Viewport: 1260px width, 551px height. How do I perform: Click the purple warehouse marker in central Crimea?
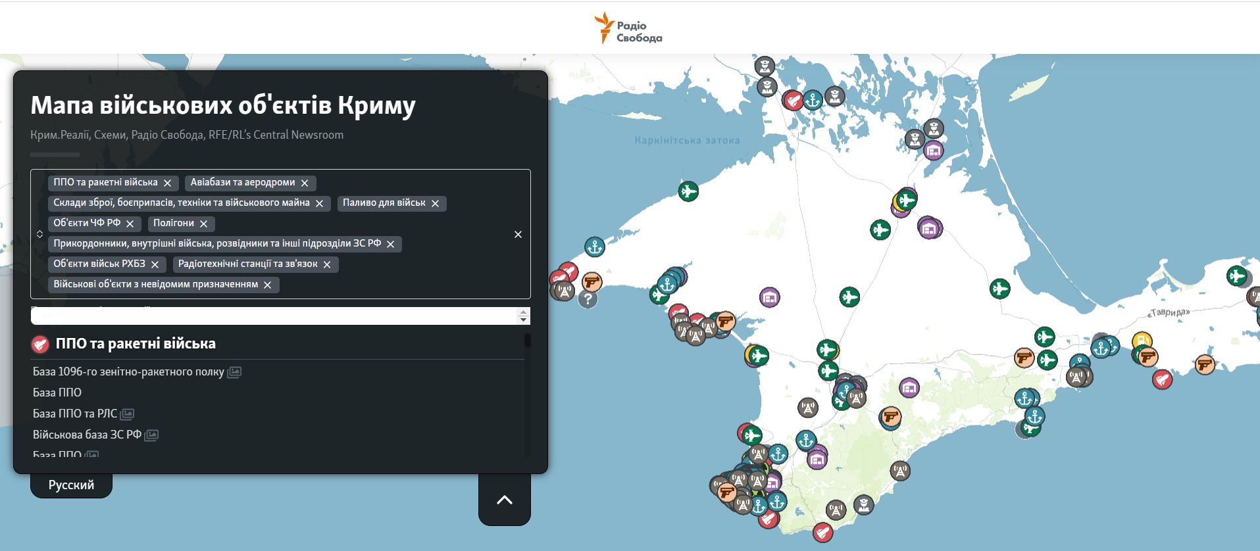769,297
